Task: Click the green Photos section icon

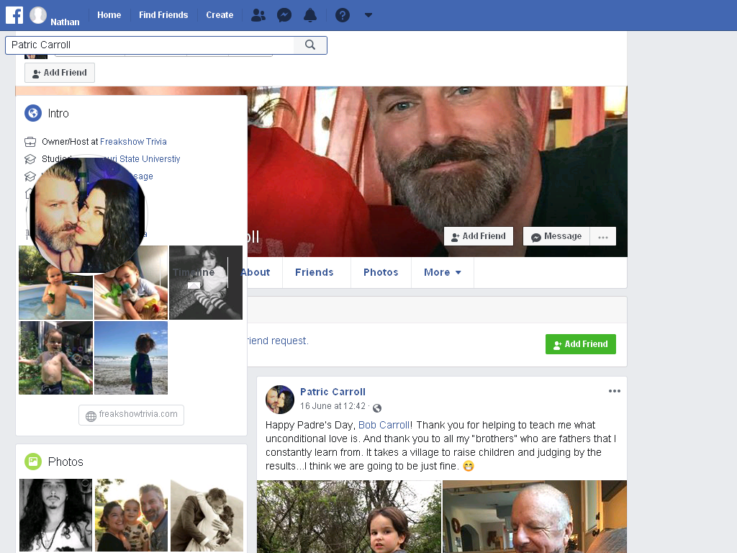Action: [33, 462]
